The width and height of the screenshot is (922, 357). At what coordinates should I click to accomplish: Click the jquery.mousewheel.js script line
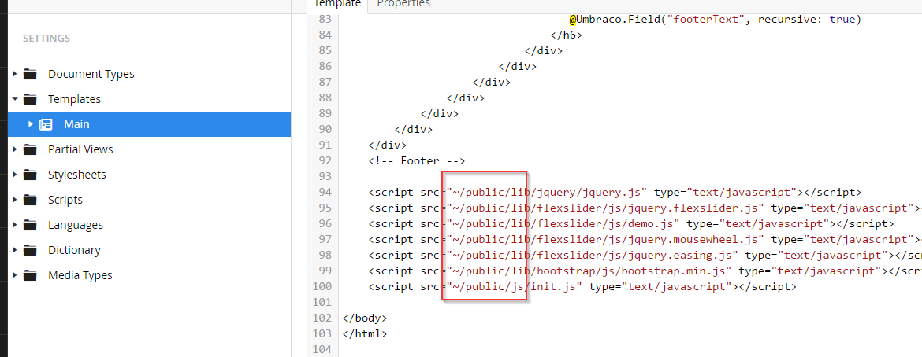coord(645,240)
